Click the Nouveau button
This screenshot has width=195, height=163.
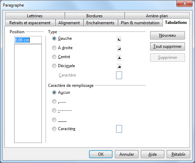point(167,35)
